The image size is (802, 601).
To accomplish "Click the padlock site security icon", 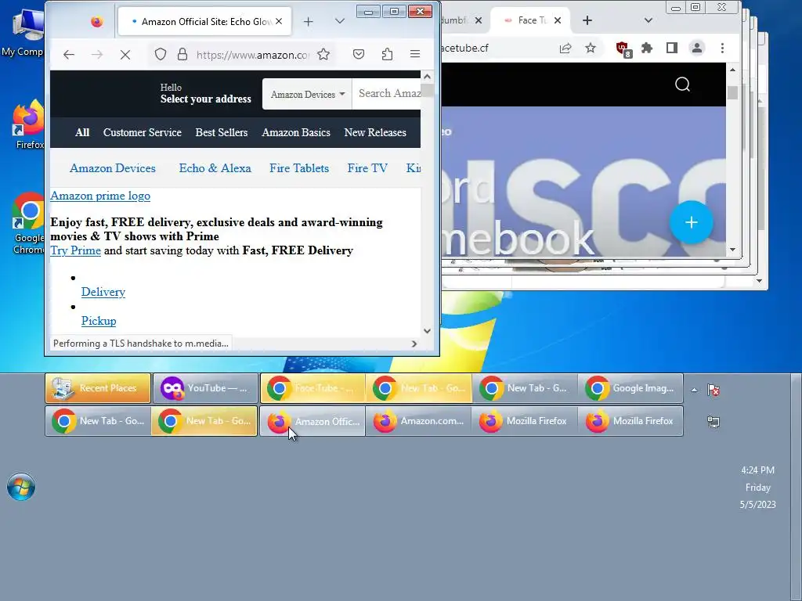I will tap(182, 54).
